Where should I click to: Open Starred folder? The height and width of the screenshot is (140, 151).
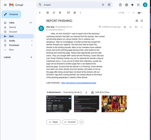tap(17, 27)
